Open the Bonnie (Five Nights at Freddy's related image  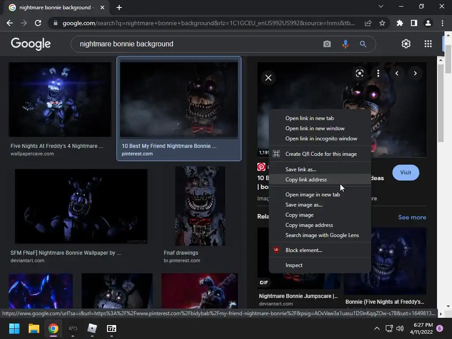[399, 261]
